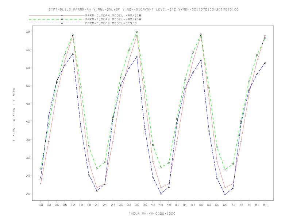
Task: Click y-axis tick value 30
Action: [28, 158]
